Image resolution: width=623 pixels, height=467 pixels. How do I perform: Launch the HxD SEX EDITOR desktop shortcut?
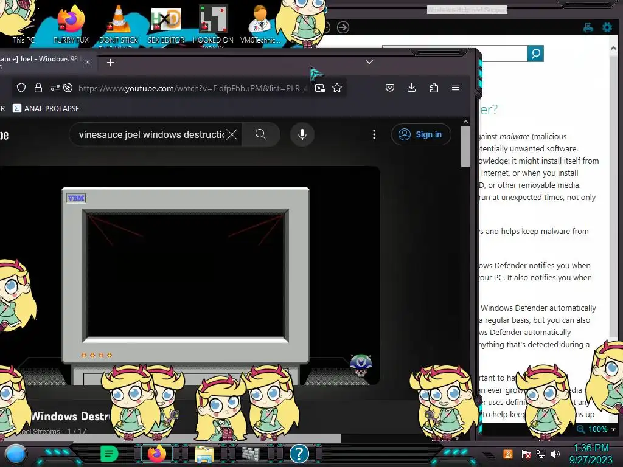tap(166, 24)
